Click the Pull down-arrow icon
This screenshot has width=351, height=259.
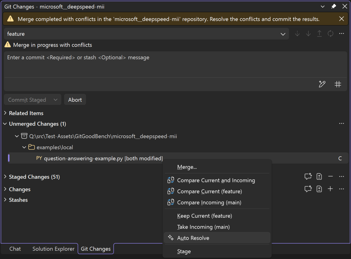click(308, 34)
